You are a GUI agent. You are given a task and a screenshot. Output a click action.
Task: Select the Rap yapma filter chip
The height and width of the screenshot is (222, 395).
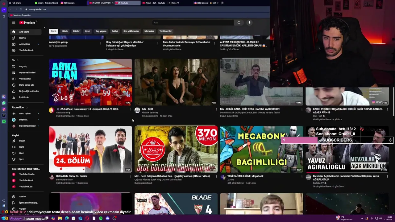[x=101, y=31]
